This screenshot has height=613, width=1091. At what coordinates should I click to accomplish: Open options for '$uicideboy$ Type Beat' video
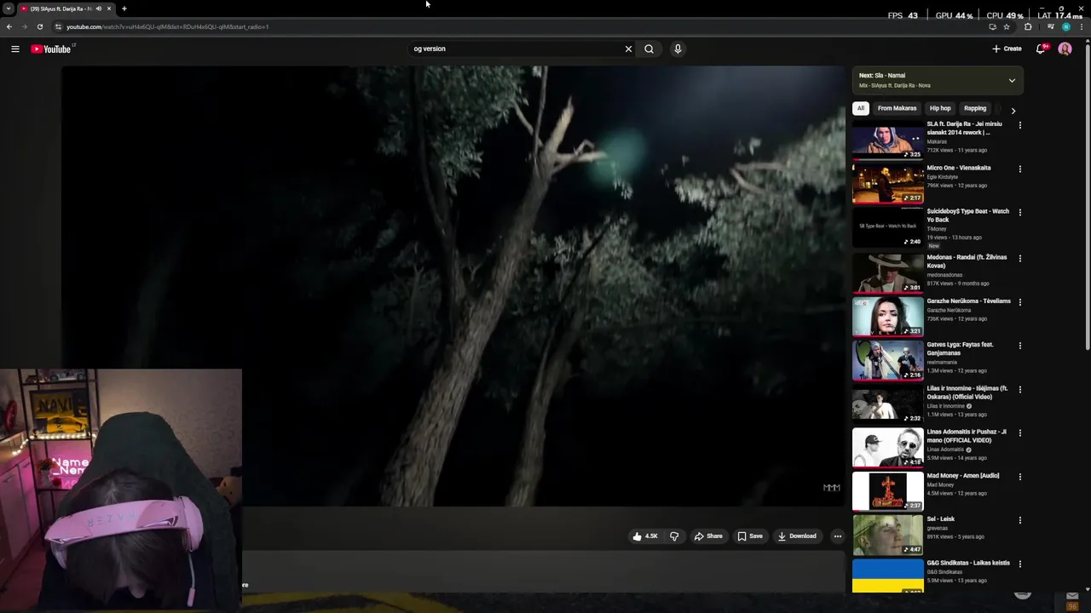pos(1019,213)
